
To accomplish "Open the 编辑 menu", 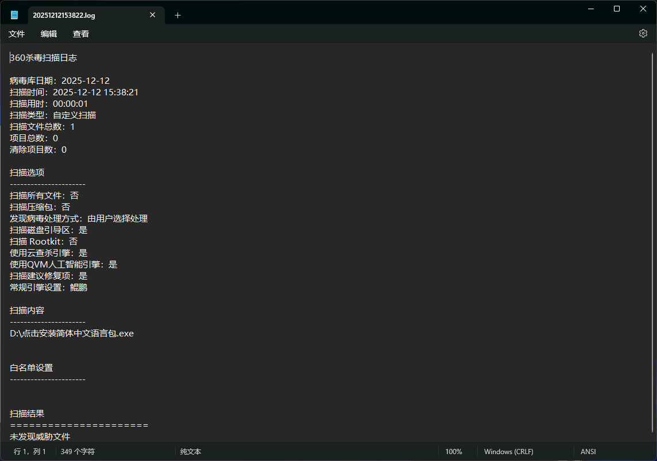I will (x=49, y=34).
